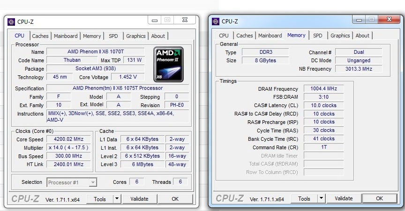Click the FSB:DRAM ratio value 3:10
405x211 pixels.
[x=323, y=97]
